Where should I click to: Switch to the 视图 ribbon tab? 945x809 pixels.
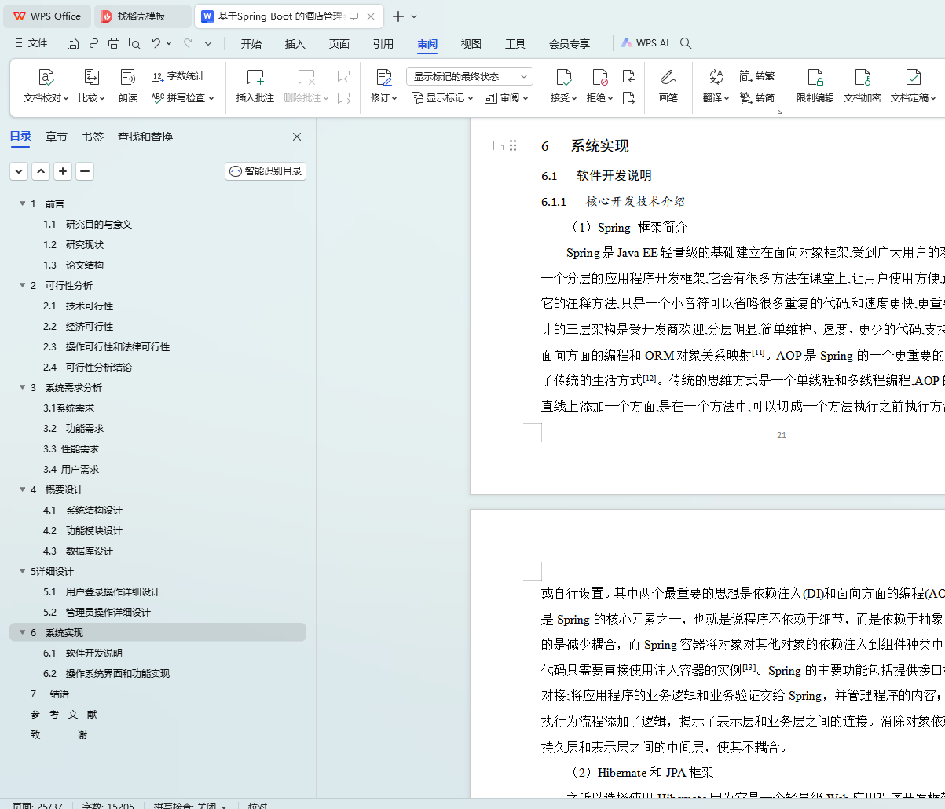click(x=471, y=44)
